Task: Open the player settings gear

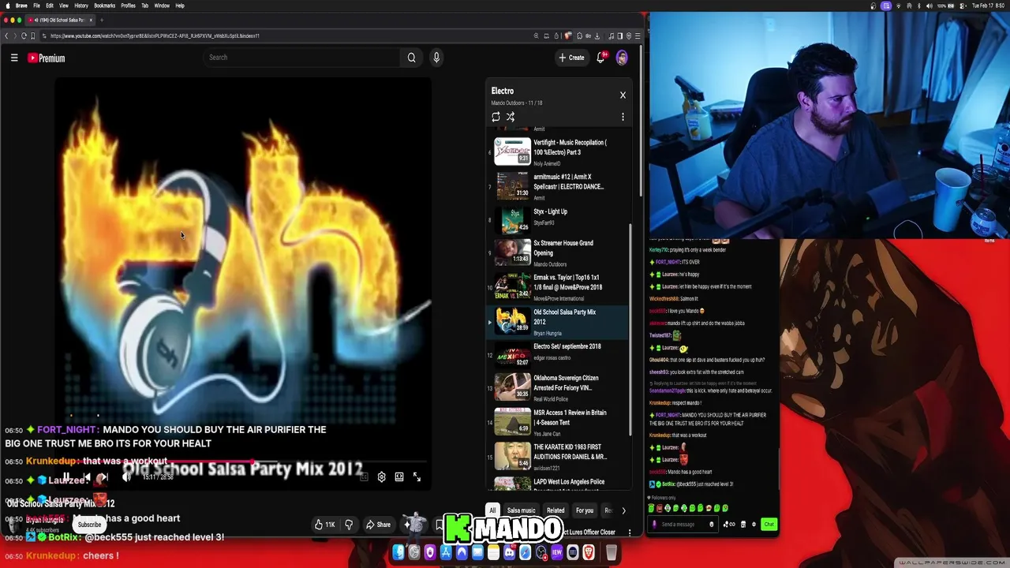Action: (x=381, y=477)
